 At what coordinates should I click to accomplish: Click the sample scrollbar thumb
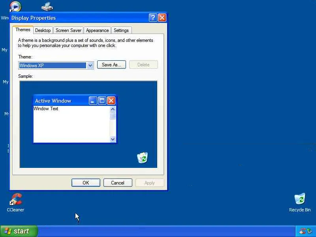click(113, 116)
